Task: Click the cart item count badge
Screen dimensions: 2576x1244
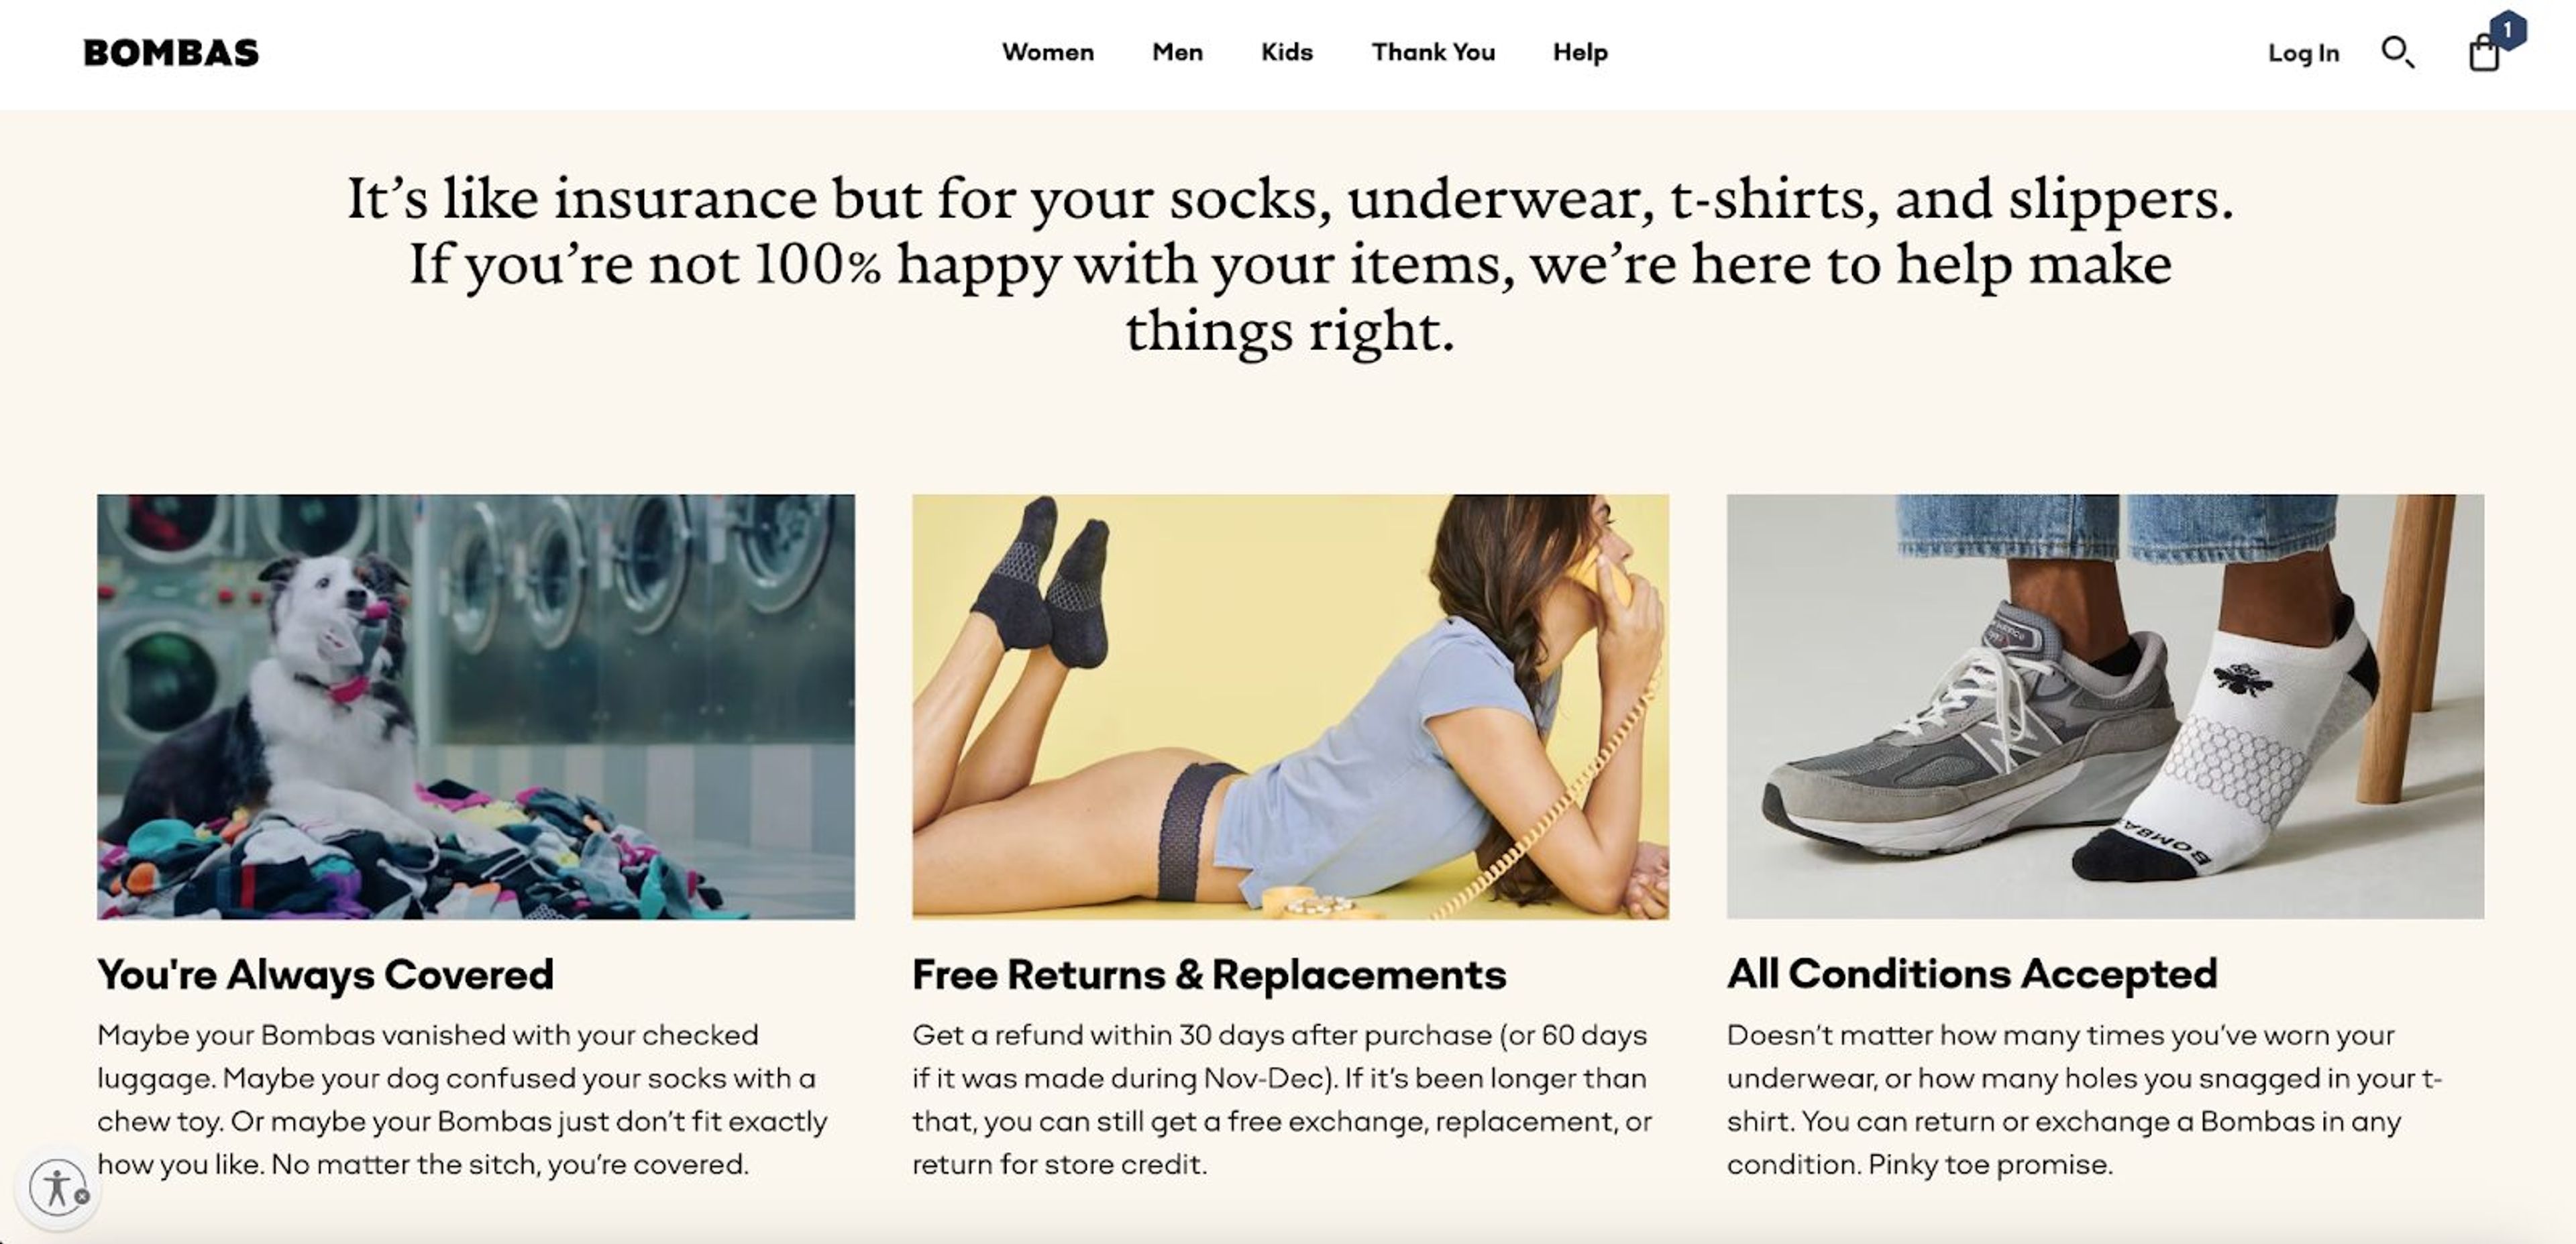Action: coord(2508,30)
